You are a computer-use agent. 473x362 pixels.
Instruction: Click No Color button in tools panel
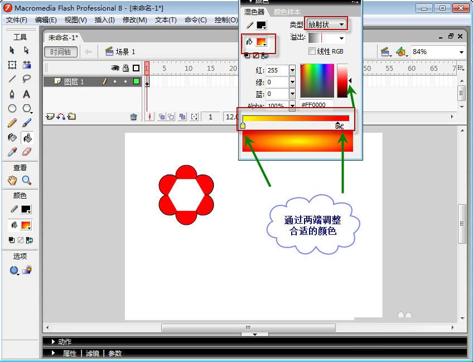pyautogui.click(x=21, y=240)
